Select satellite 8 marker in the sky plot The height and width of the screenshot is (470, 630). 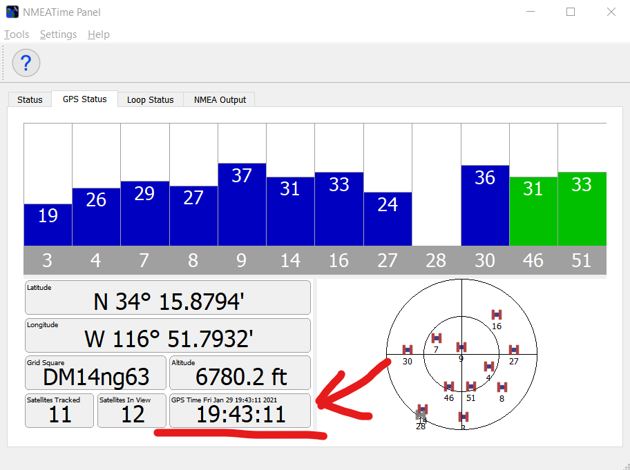(502, 387)
